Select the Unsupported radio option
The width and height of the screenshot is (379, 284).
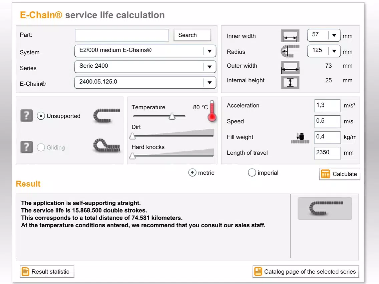click(41, 116)
